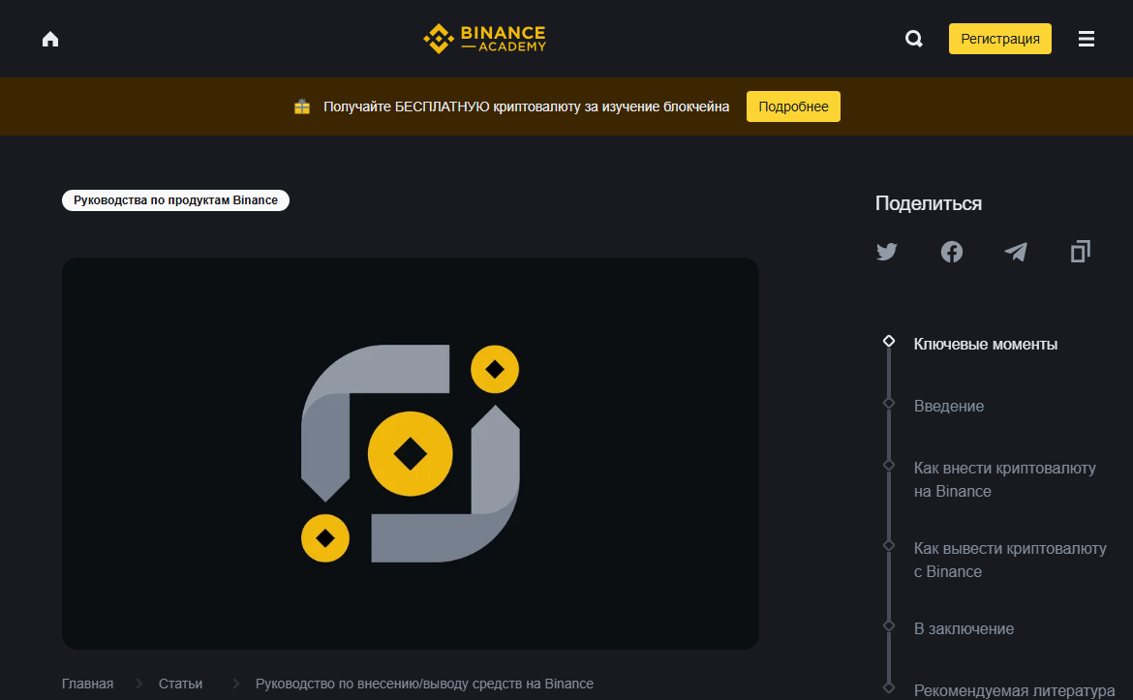Go to the home page via house icon
Image resolution: width=1133 pixels, height=700 pixels.
49,39
